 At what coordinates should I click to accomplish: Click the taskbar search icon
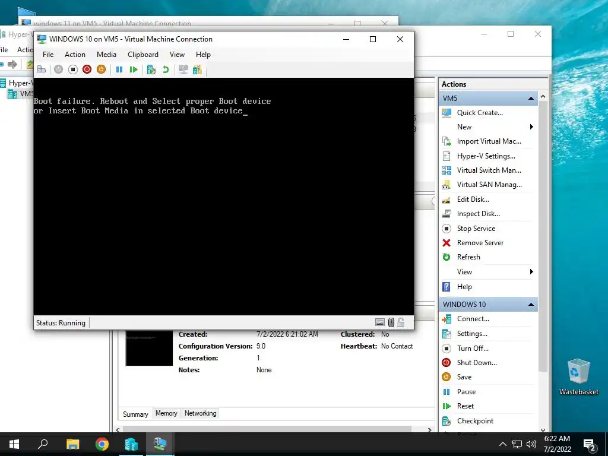pyautogui.click(x=43, y=444)
